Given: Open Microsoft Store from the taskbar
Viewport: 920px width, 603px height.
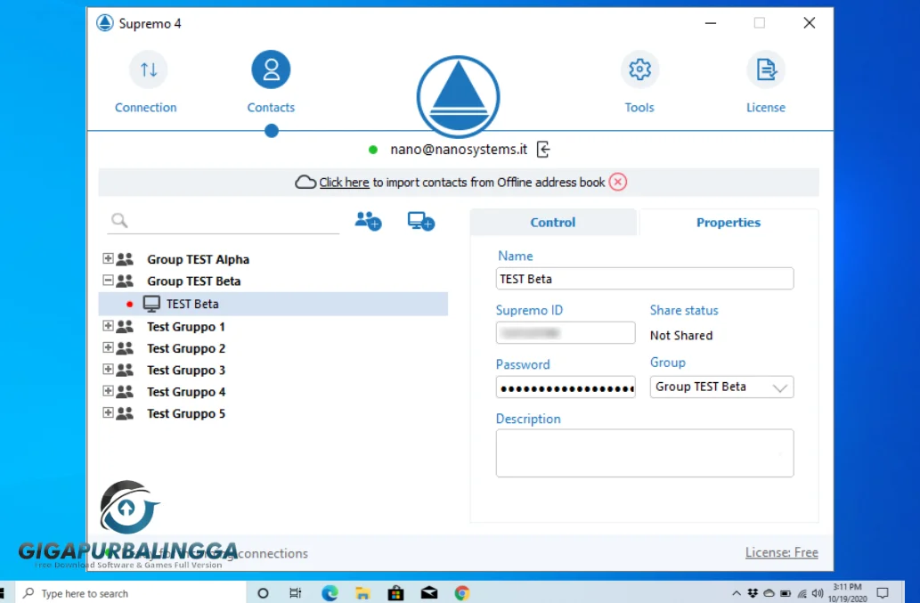Looking at the screenshot, I should tap(396, 593).
